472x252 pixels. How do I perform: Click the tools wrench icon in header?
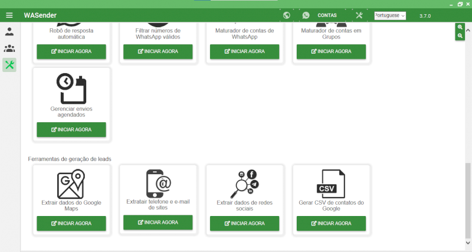359,15
